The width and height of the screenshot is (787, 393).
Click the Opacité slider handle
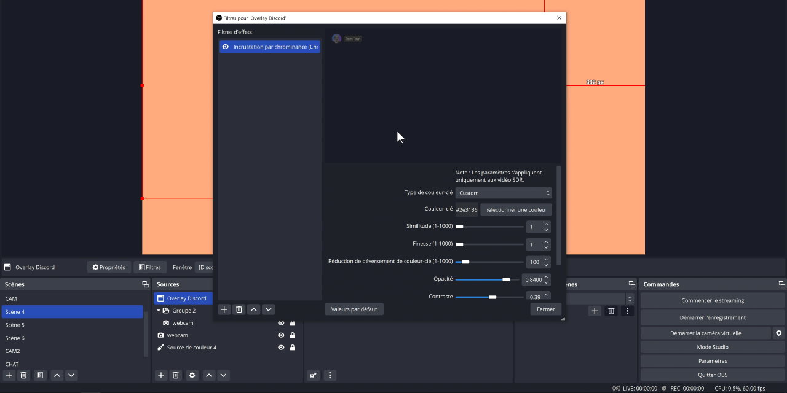tap(506, 279)
